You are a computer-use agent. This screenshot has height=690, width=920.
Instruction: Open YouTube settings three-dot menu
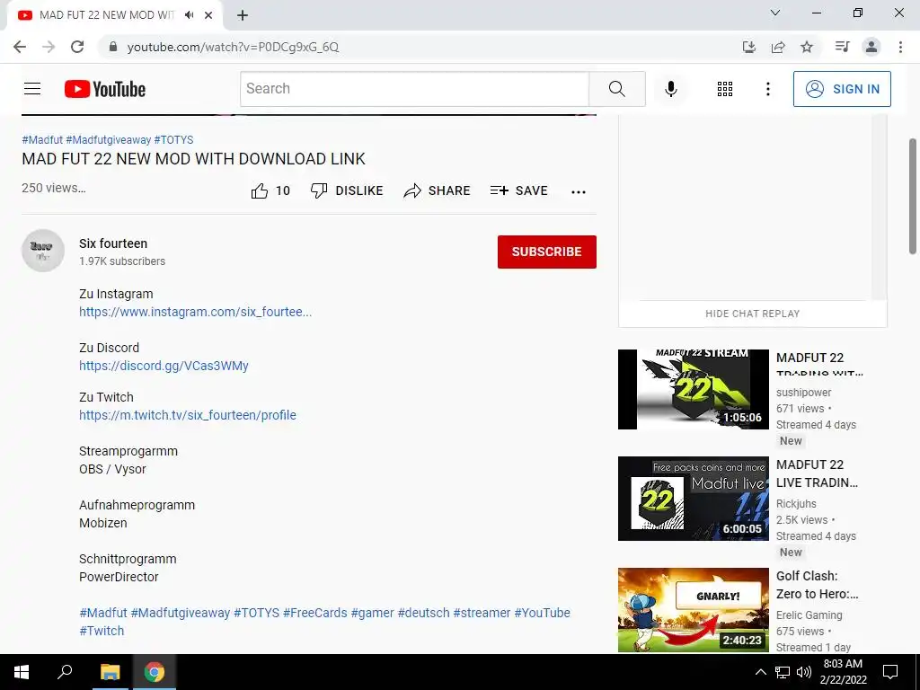tap(767, 89)
